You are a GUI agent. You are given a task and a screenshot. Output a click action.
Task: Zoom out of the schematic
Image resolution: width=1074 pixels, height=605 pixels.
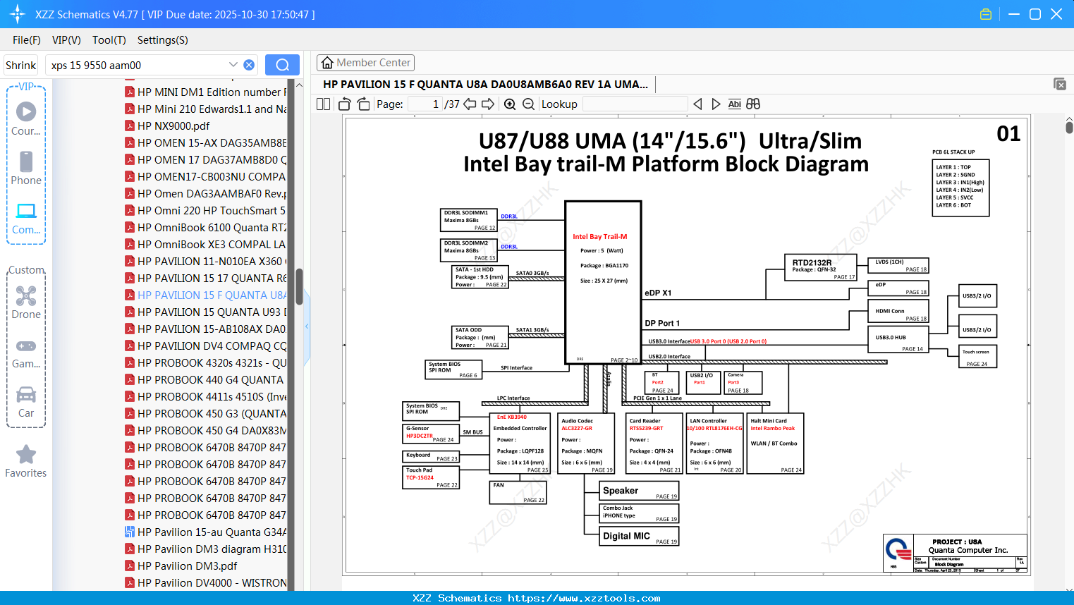tap(528, 104)
